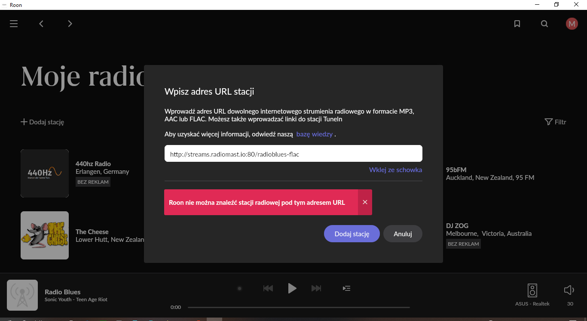Click the Radio Blues now playing title
587x321 pixels.
[63, 292]
